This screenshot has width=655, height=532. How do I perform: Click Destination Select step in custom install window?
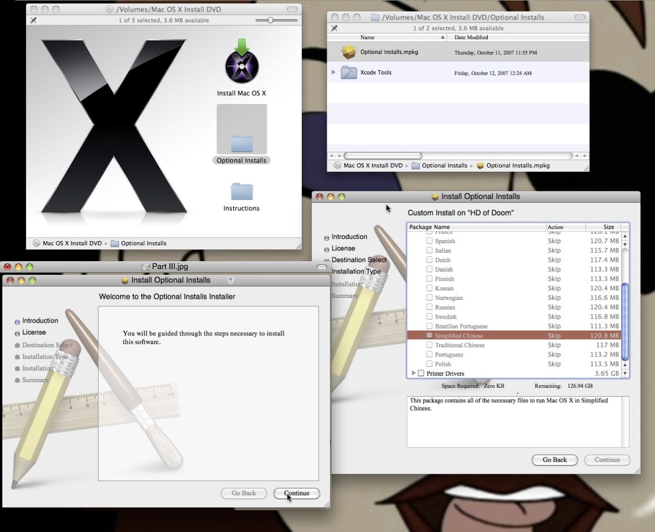pyautogui.click(x=359, y=260)
